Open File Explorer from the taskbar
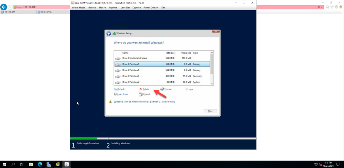The image size is (344, 168). (31, 164)
